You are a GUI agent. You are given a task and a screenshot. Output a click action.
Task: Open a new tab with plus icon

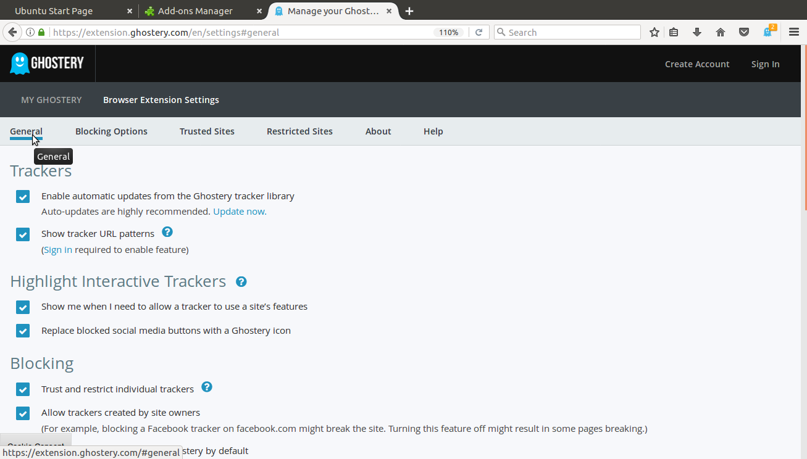409,11
